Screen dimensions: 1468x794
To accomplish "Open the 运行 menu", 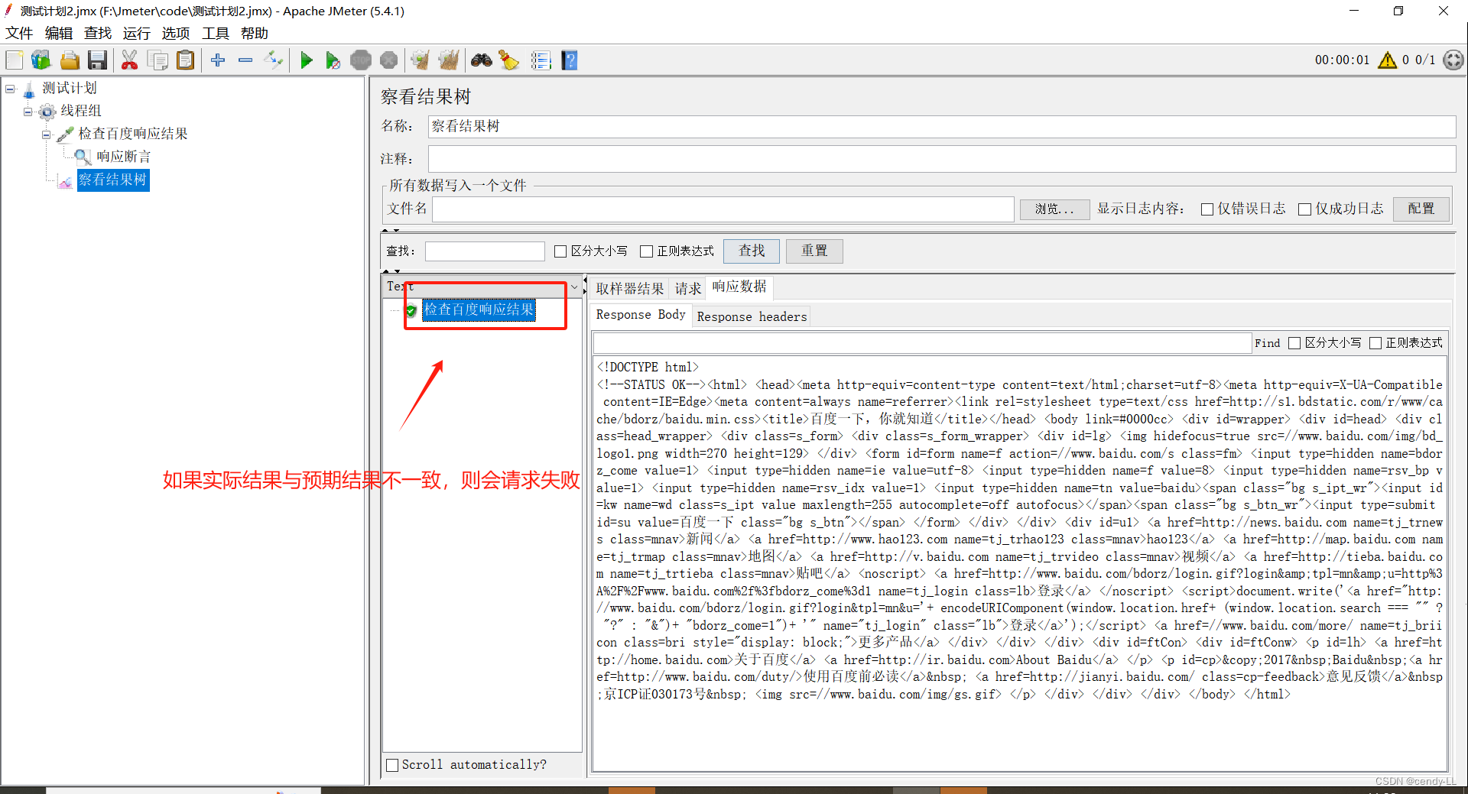I will click(137, 33).
